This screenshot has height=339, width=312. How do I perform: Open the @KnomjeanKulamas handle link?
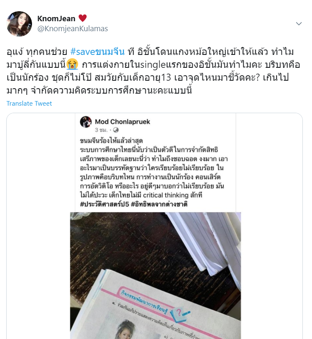73,29
